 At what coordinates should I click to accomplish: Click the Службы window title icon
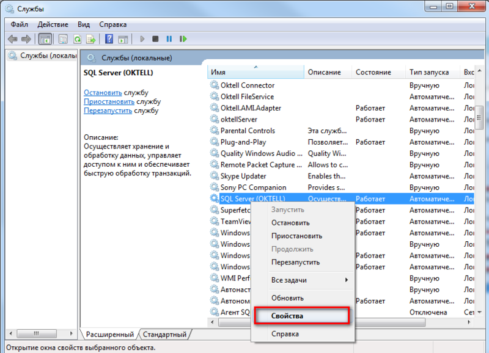tap(10, 9)
